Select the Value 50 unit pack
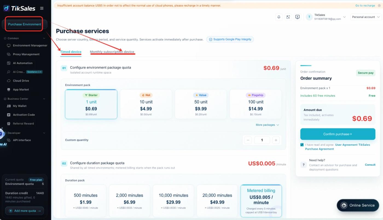Screen dimensions: 383x220 201,104
